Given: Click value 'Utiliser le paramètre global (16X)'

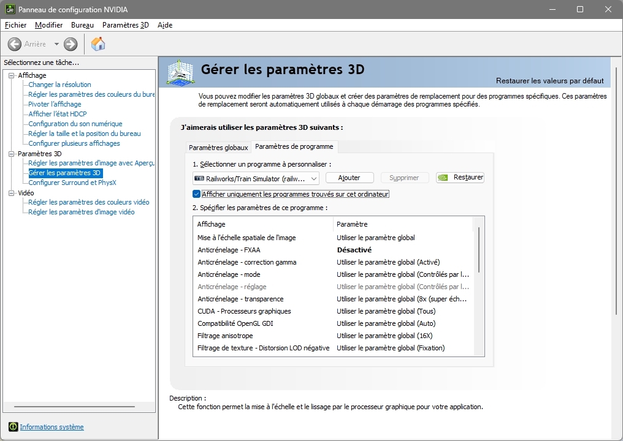Looking at the screenshot, I should [x=384, y=336].
